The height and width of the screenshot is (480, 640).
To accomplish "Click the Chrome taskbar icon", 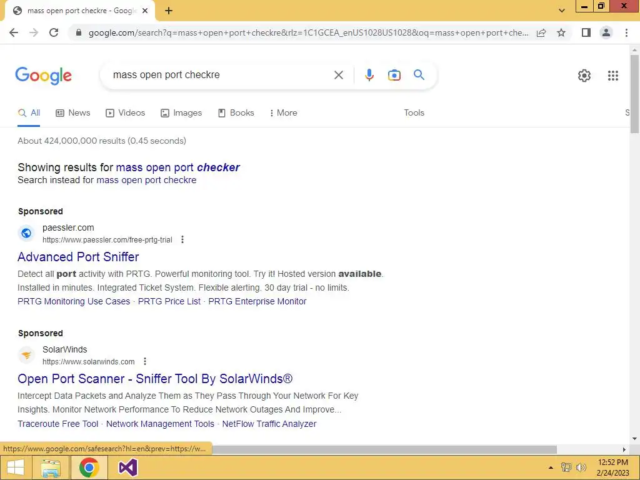I will pyautogui.click(x=89, y=467).
